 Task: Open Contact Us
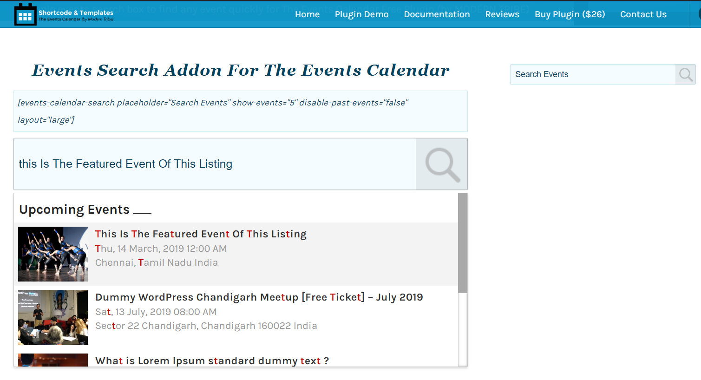[x=643, y=14]
